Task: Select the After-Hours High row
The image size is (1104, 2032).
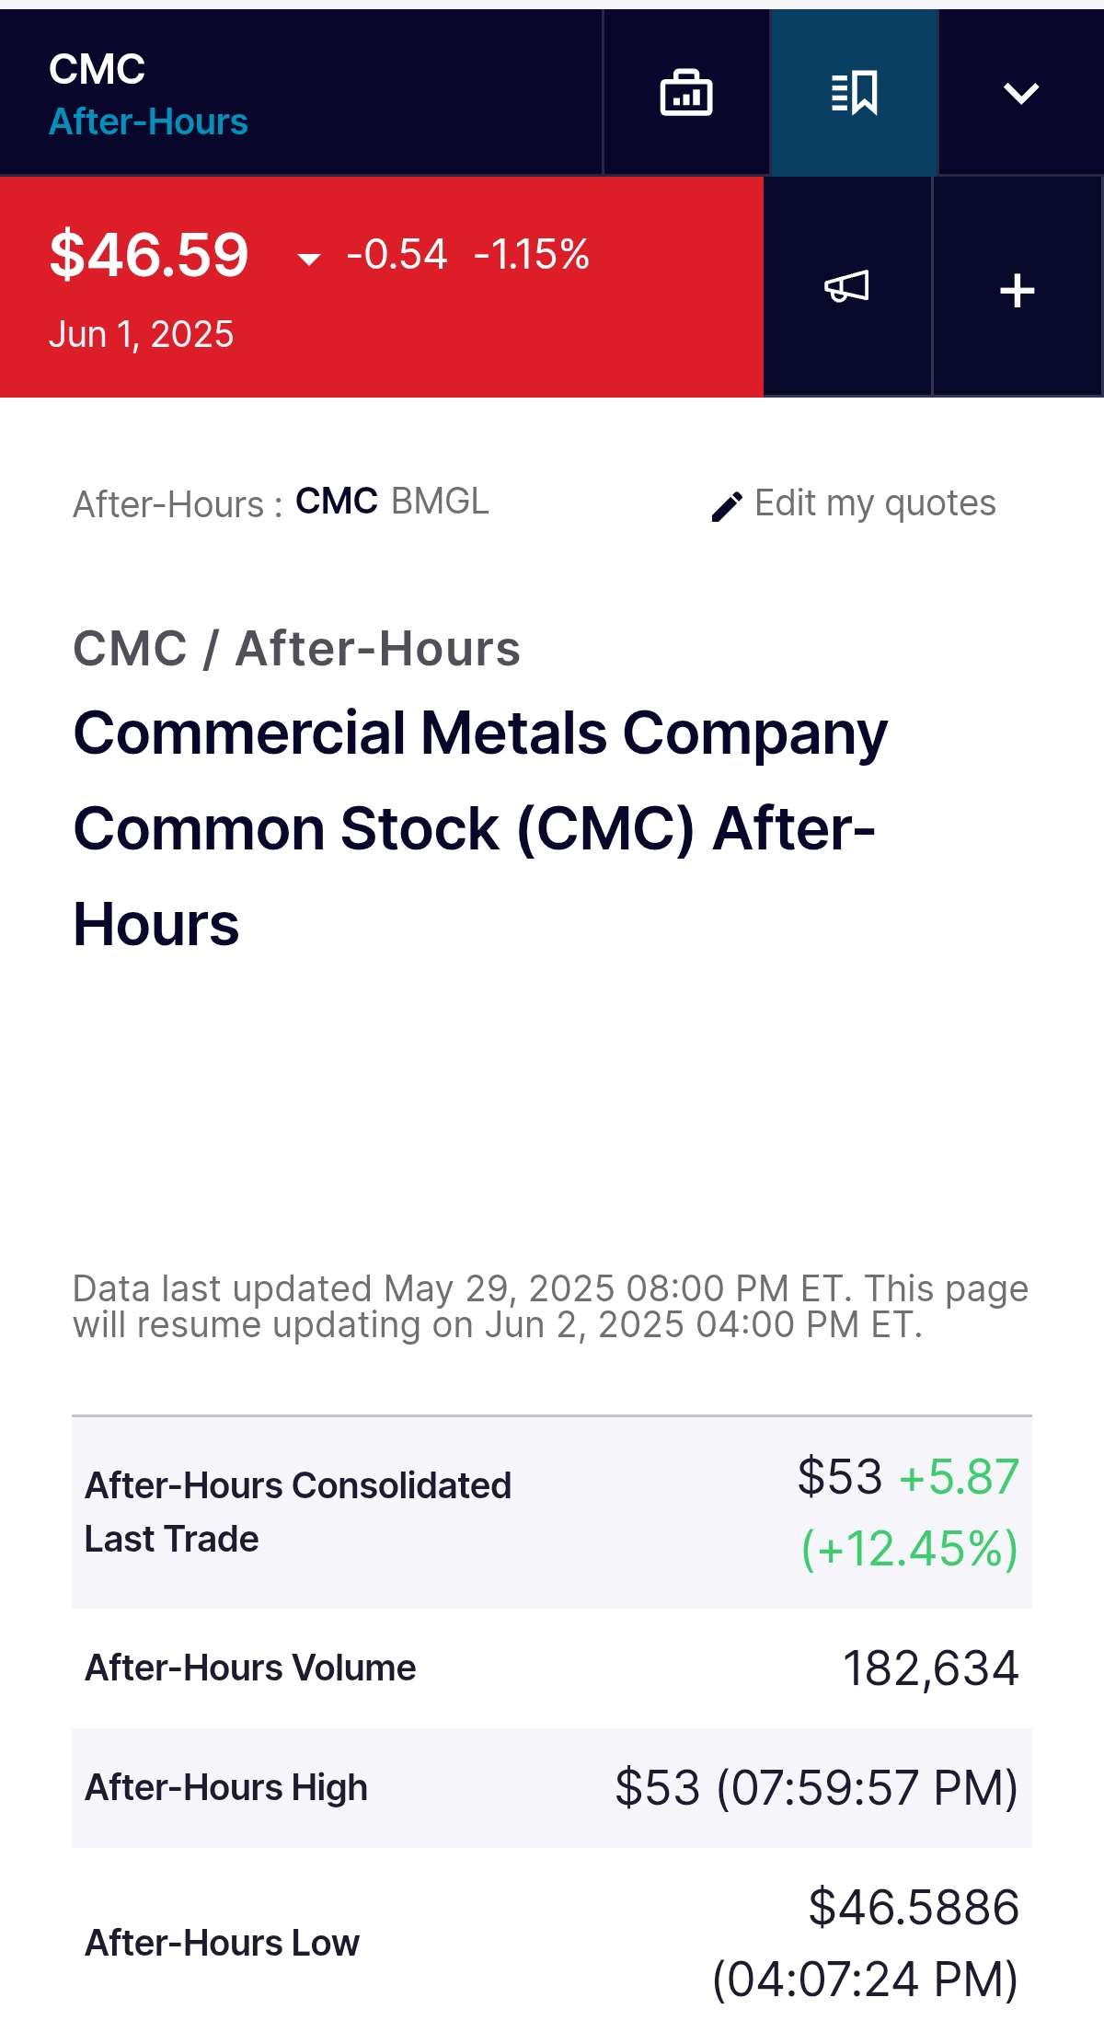Action: click(552, 1787)
